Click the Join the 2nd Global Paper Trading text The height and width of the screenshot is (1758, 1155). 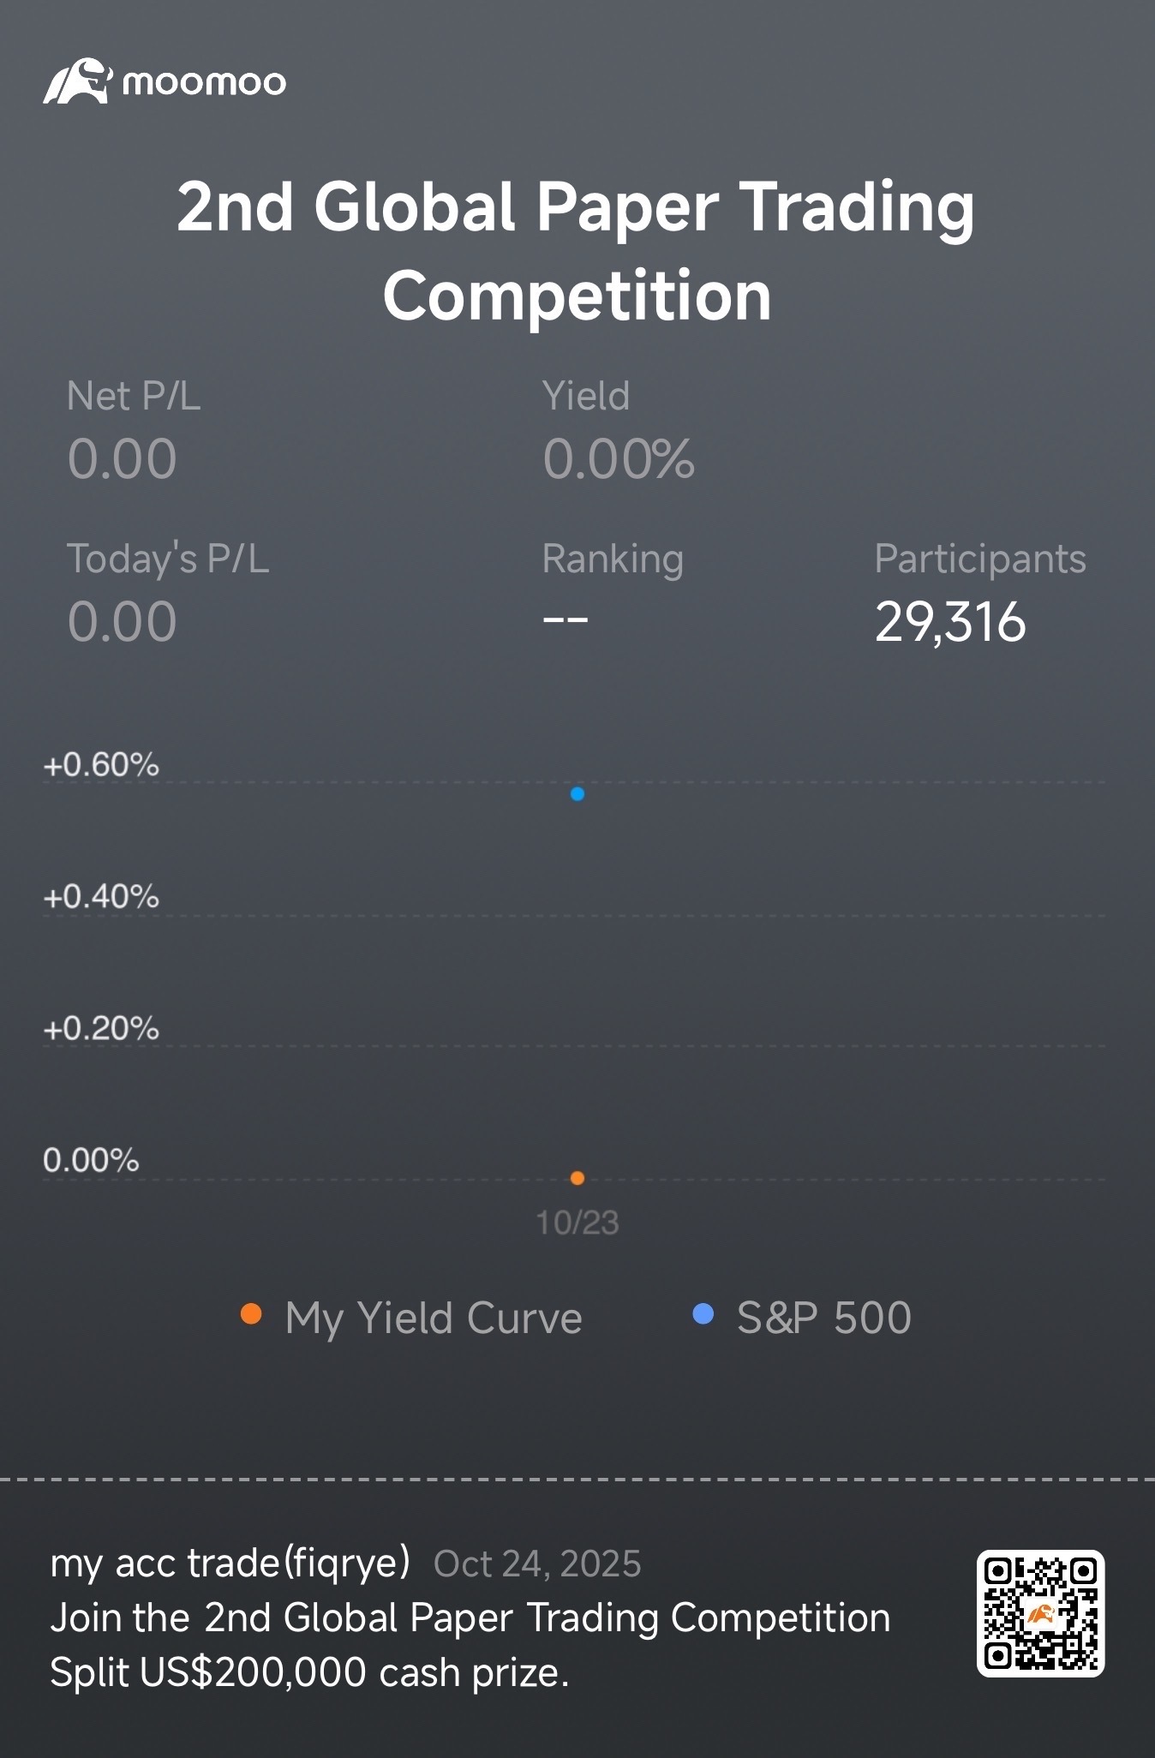[470, 1617]
